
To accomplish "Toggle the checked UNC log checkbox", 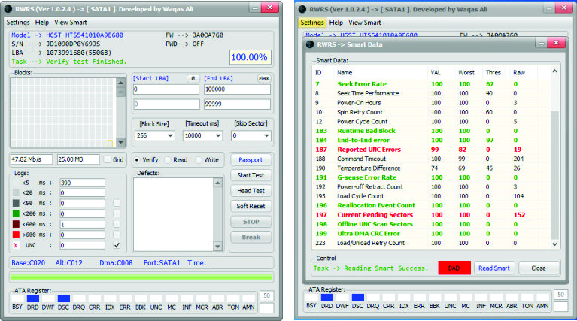I will (x=117, y=245).
